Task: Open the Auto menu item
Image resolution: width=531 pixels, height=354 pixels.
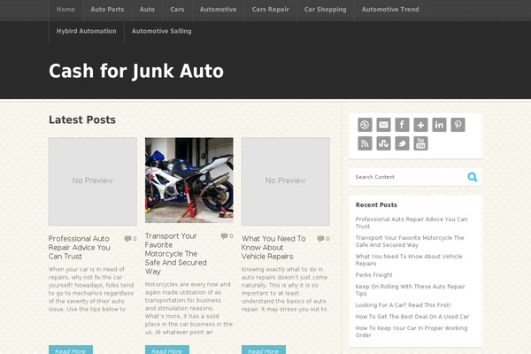Action: 147,10
